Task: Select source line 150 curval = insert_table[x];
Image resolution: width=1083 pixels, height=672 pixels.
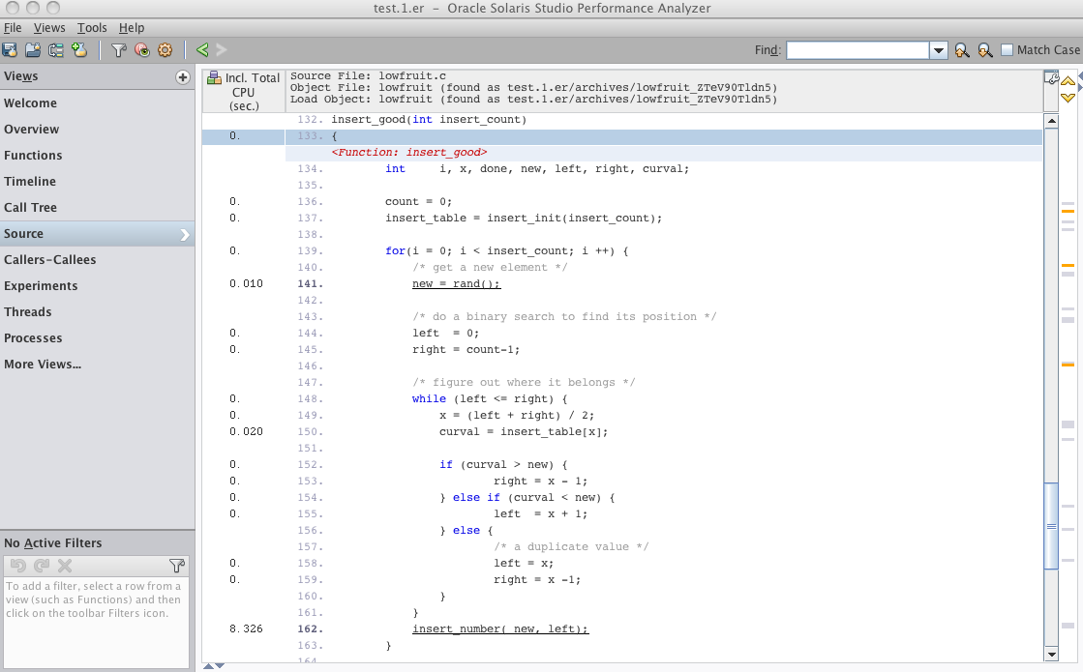Action: pyautogui.click(x=621, y=432)
